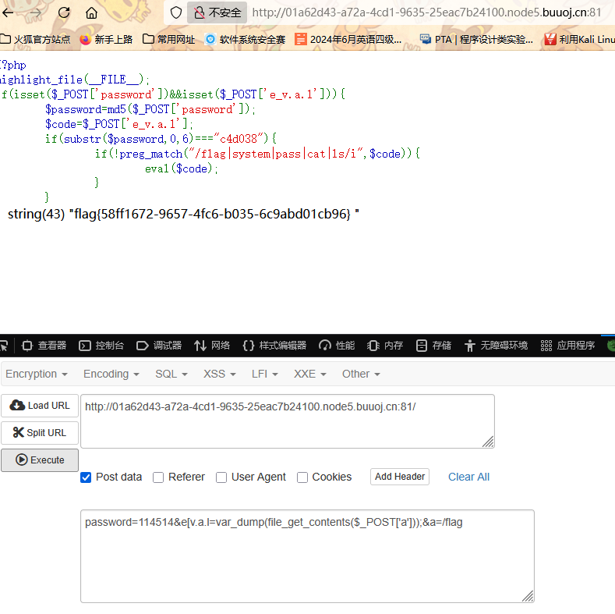Viewport: 615px width, 614px height.
Task: Enable the Referer checkbox
Action: [x=158, y=477]
